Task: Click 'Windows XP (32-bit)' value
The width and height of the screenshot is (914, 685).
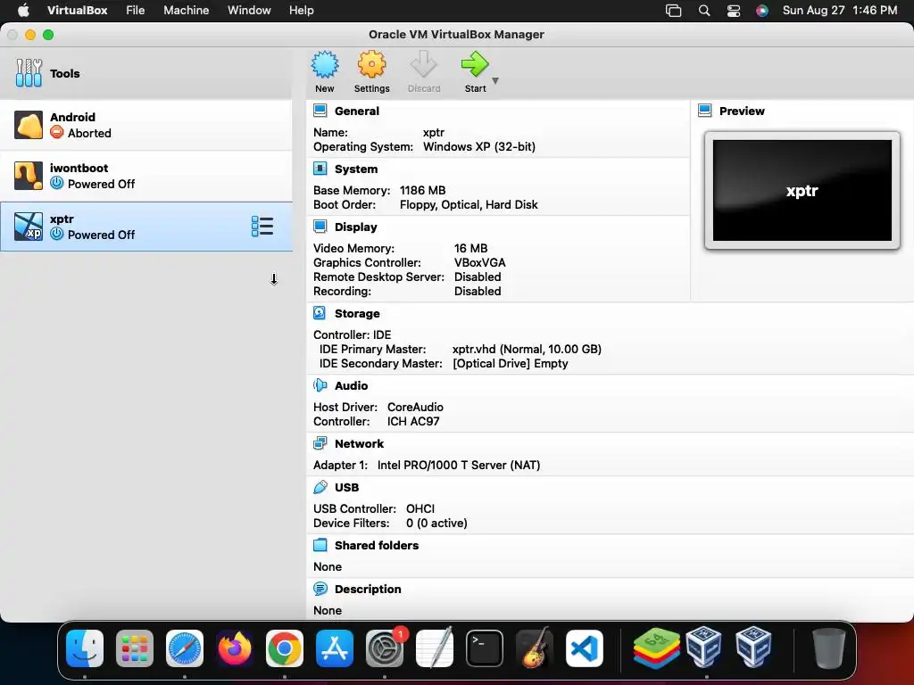Action: (479, 147)
